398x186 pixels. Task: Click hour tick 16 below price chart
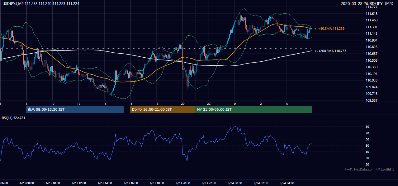131,104
